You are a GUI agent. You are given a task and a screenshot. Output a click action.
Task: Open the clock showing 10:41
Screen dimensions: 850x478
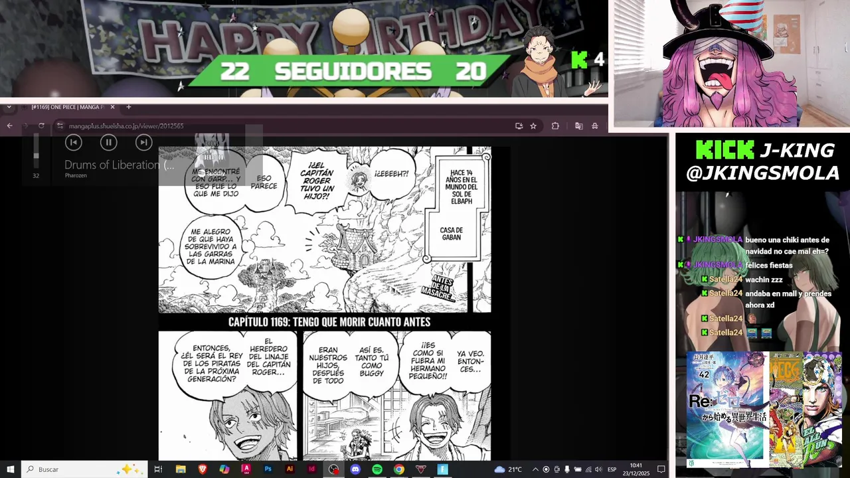(636, 469)
